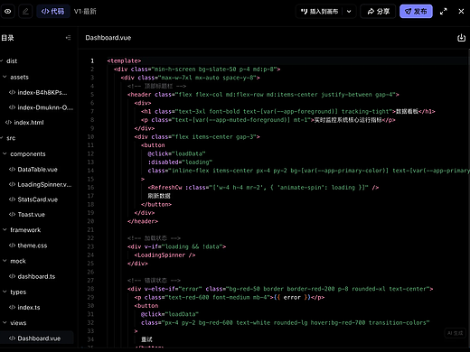Download Dashboard.vue file icon
470x352 pixels.
point(461,38)
